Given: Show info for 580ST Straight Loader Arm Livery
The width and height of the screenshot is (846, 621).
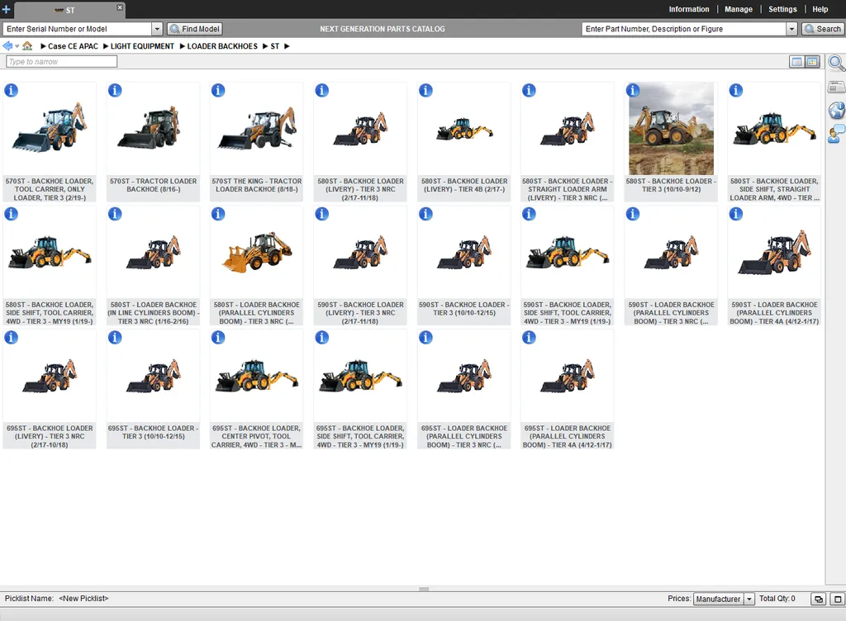Looking at the screenshot, I should tap(529, 90).
